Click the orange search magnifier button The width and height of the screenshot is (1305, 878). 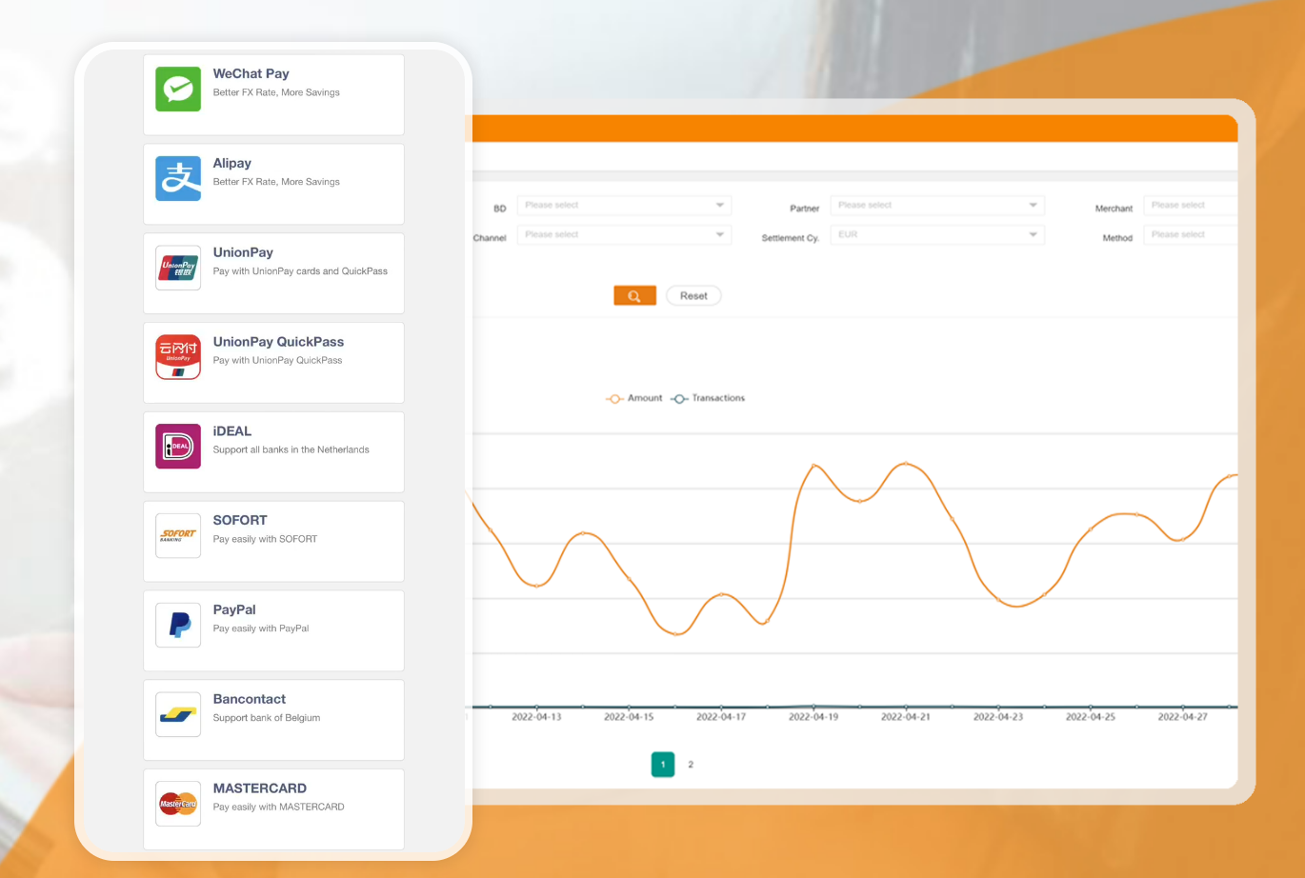[634, 296]
